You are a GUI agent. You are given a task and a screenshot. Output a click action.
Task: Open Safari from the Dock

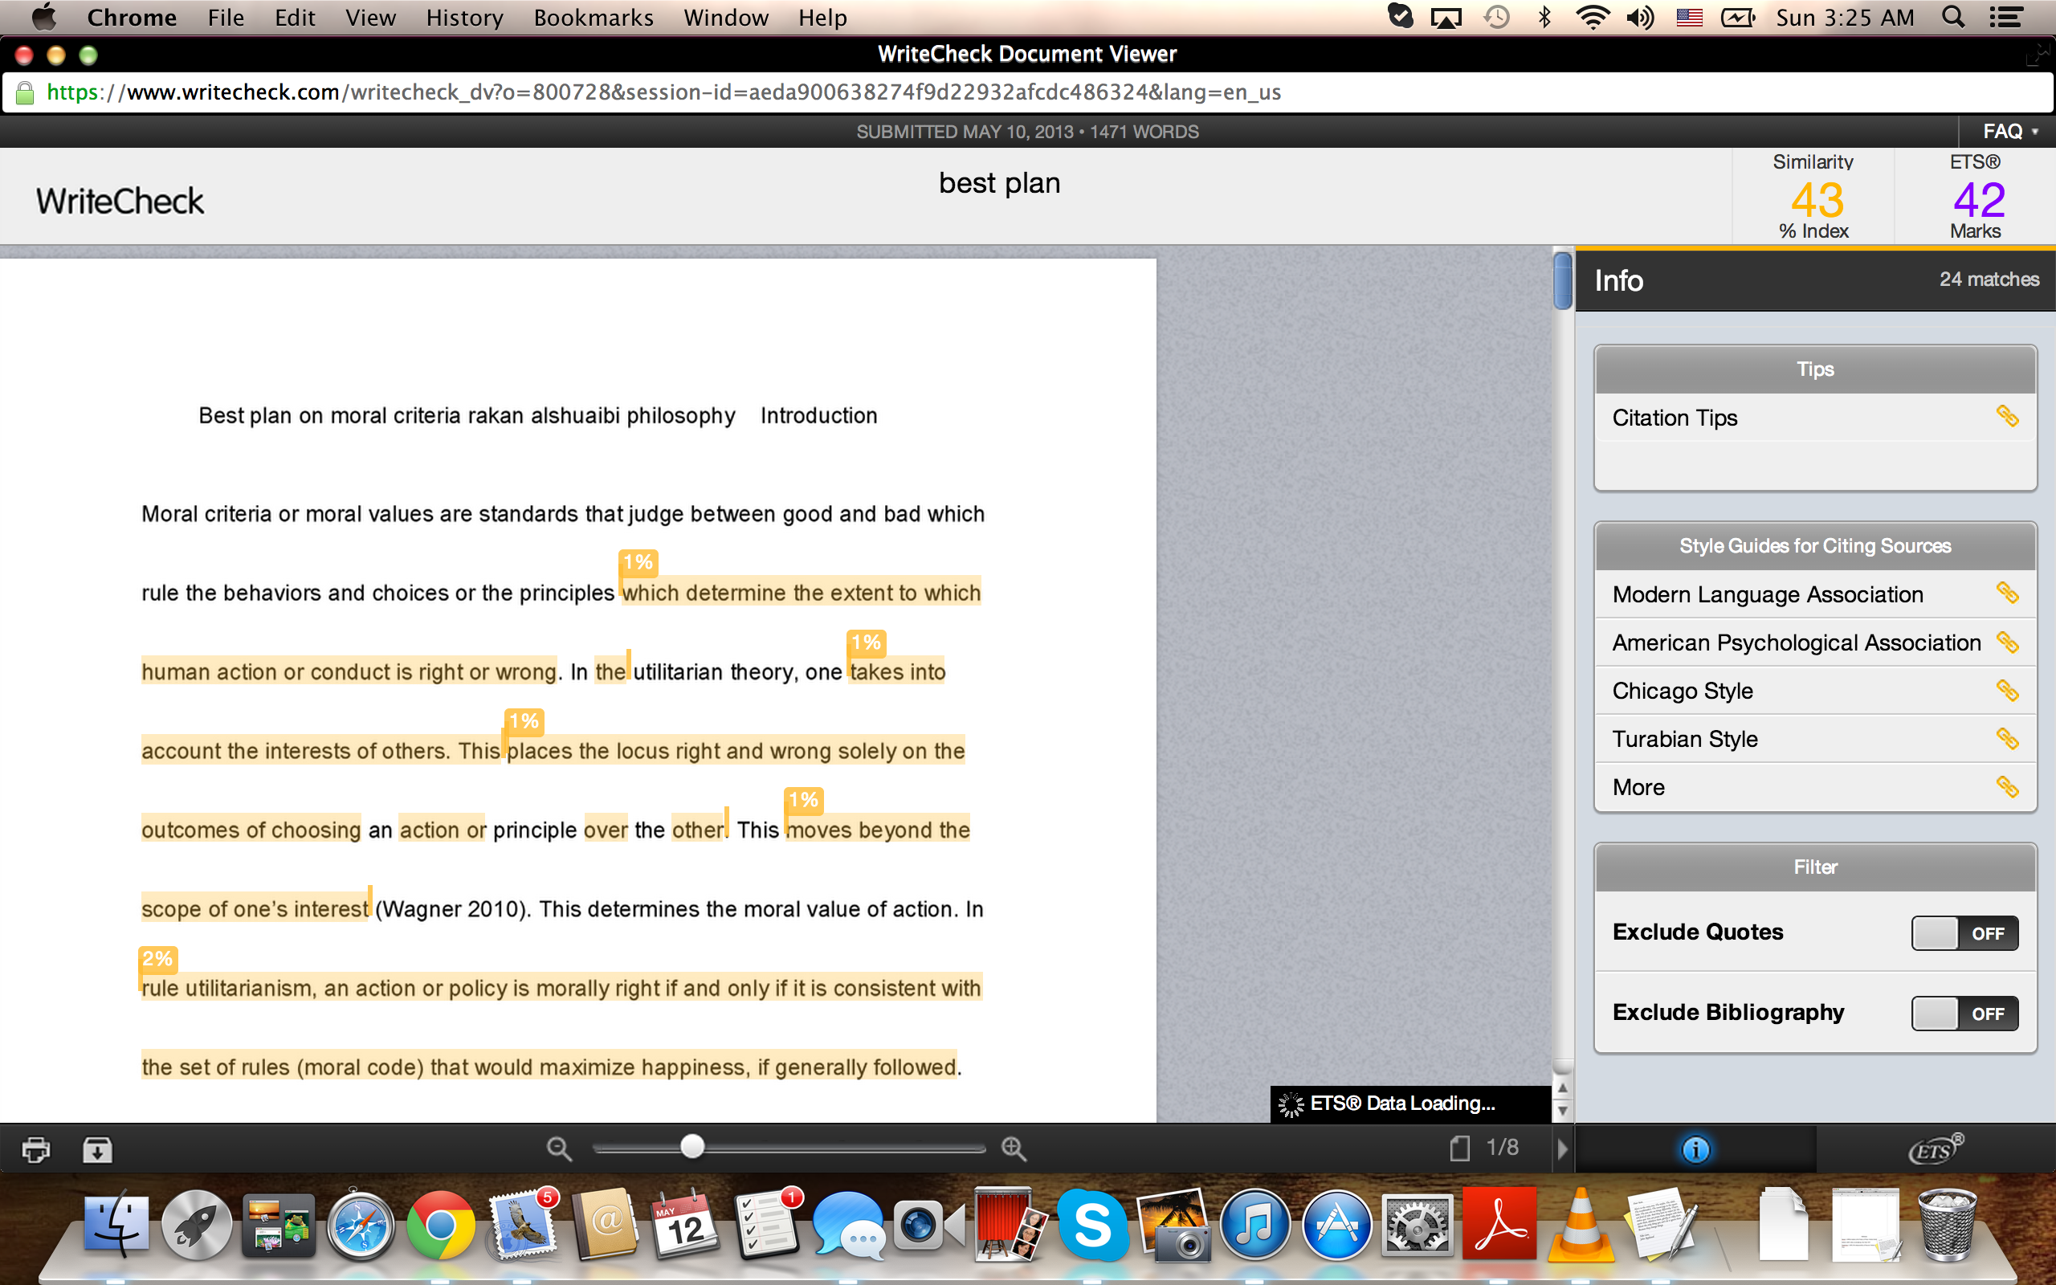(361, 1225)
